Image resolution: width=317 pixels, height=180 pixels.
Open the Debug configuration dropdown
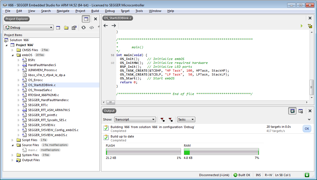(28, 27)
